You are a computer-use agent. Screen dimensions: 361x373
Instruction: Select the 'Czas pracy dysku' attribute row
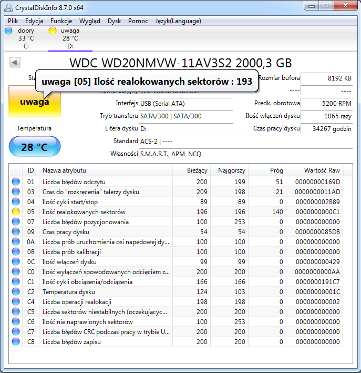(177, 231)
